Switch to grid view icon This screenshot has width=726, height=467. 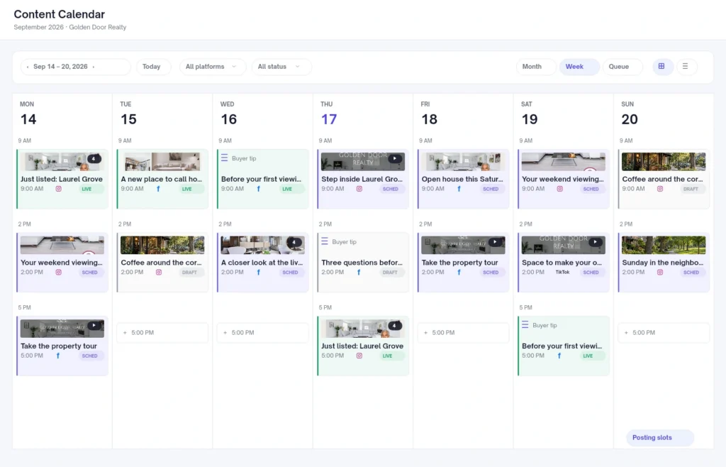[661, 66]
